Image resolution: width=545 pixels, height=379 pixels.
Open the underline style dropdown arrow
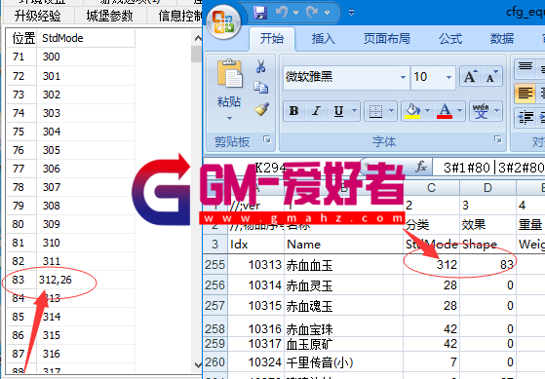click(x=354, y=111)
